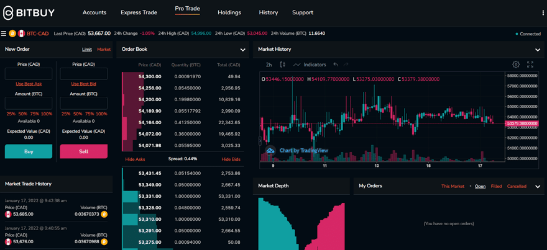This screenshot has height=250, width=547.
Task: Open chart Indicators
Action: pyautogui.click(x=310, y=65)
